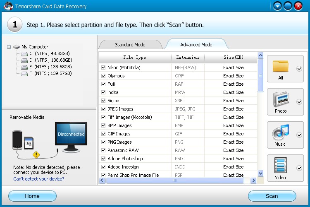The image size is (310, 207).
Task: Click the Scan button
Action: pos(272,196)
